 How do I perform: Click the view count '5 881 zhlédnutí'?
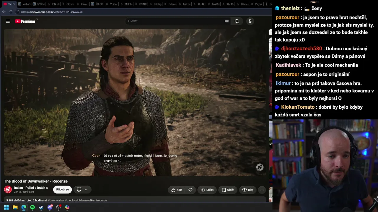coord(16,201)
